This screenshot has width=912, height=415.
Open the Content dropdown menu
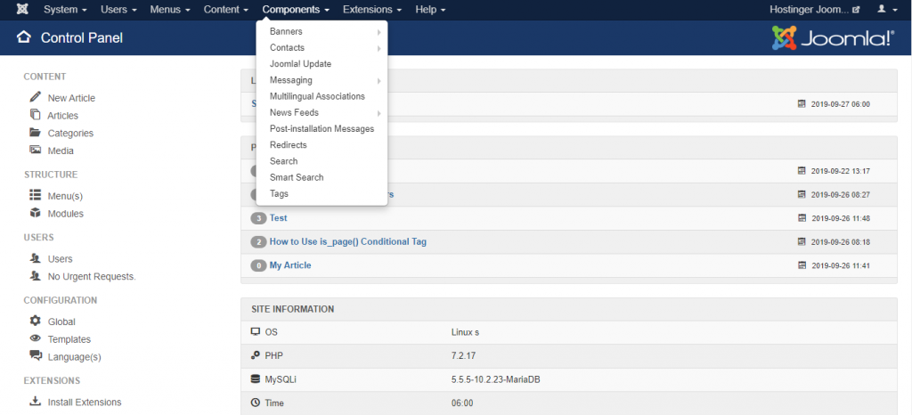coord(226,10)
